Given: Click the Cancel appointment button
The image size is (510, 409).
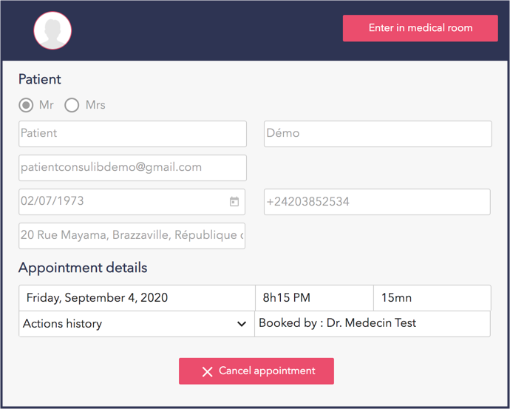Looking at the screenshot, I should (x=256, y=371).
